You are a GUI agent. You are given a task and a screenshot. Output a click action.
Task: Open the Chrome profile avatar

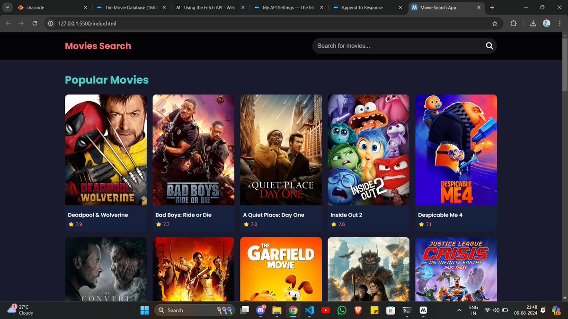pos(546,23)
